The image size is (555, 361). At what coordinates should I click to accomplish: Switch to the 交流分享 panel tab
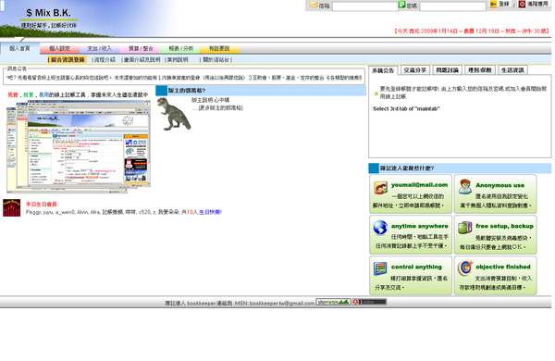pos(415,70)
